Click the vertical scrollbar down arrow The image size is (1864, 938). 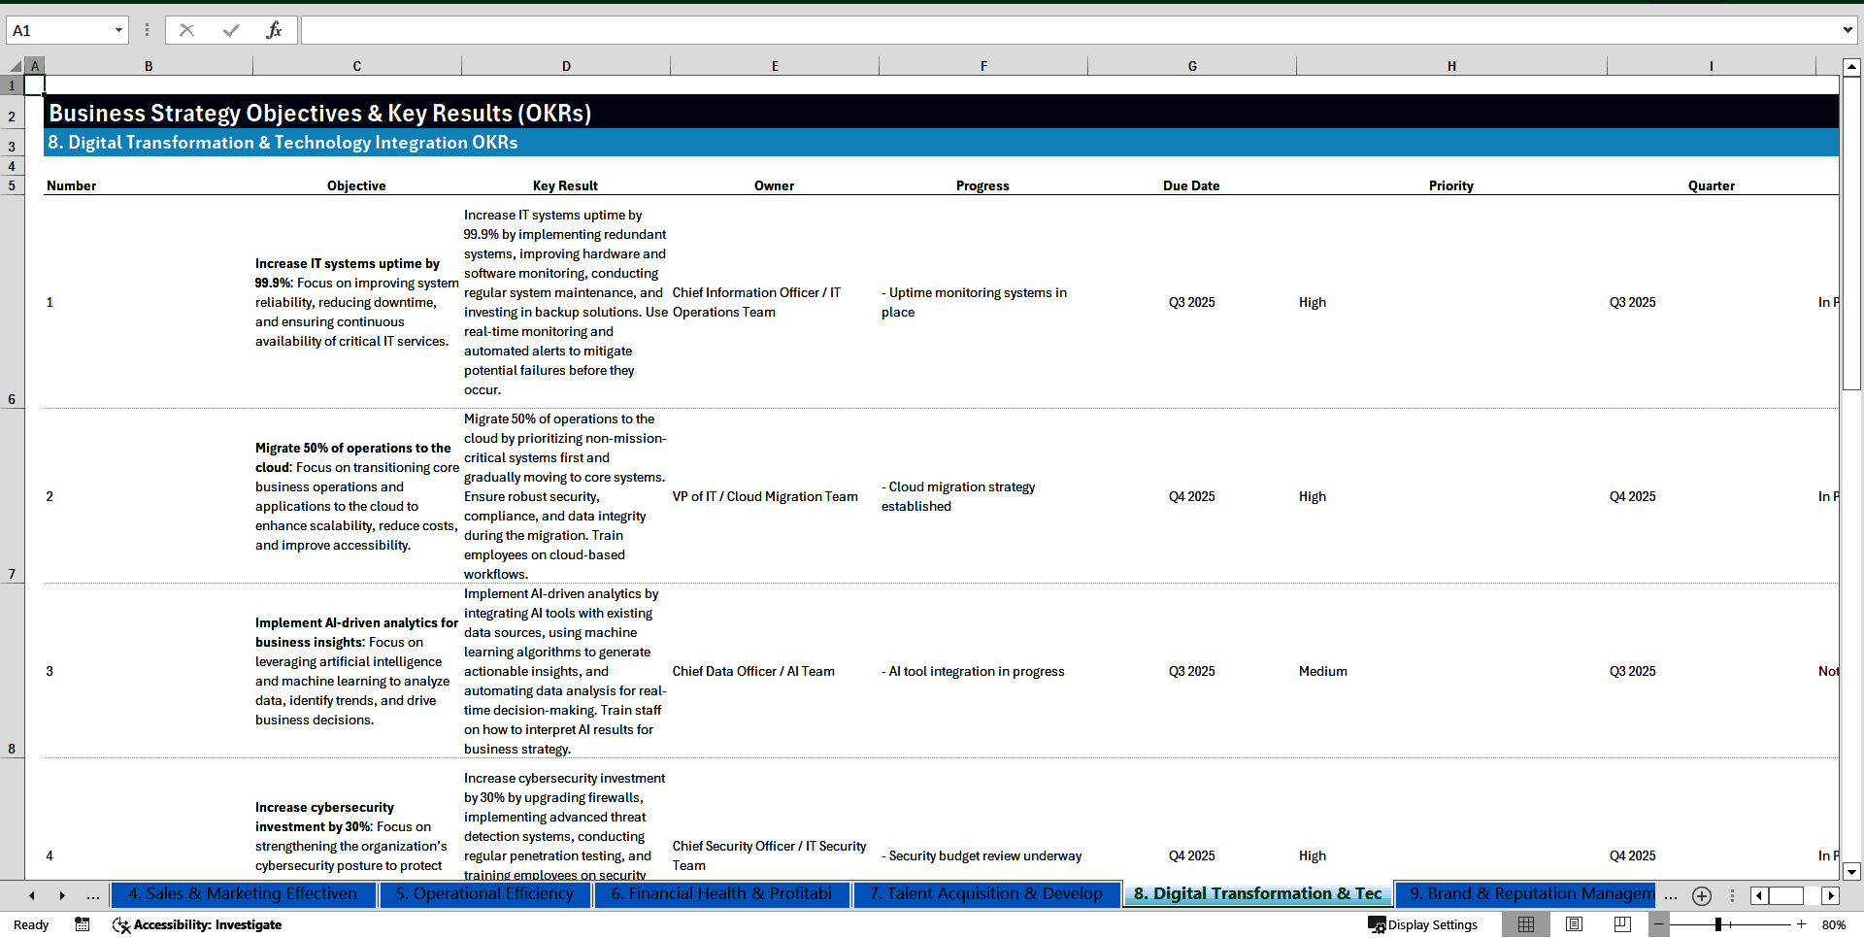point(1852,871)
